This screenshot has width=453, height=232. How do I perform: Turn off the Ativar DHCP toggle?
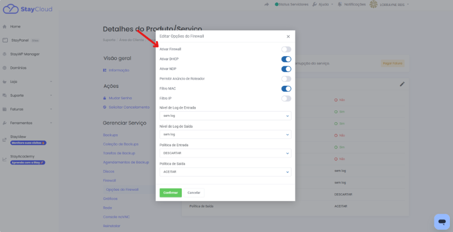pos(286,59)
